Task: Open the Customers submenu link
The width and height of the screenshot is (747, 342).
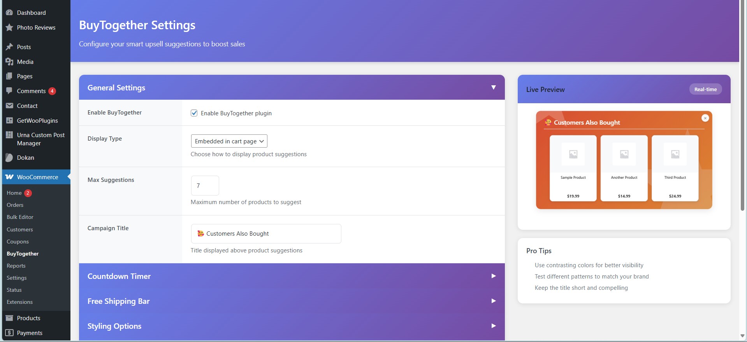Action: 20,229
